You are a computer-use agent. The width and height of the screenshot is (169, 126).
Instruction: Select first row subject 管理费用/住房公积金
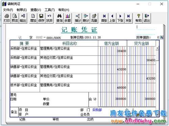coord(55,48)
